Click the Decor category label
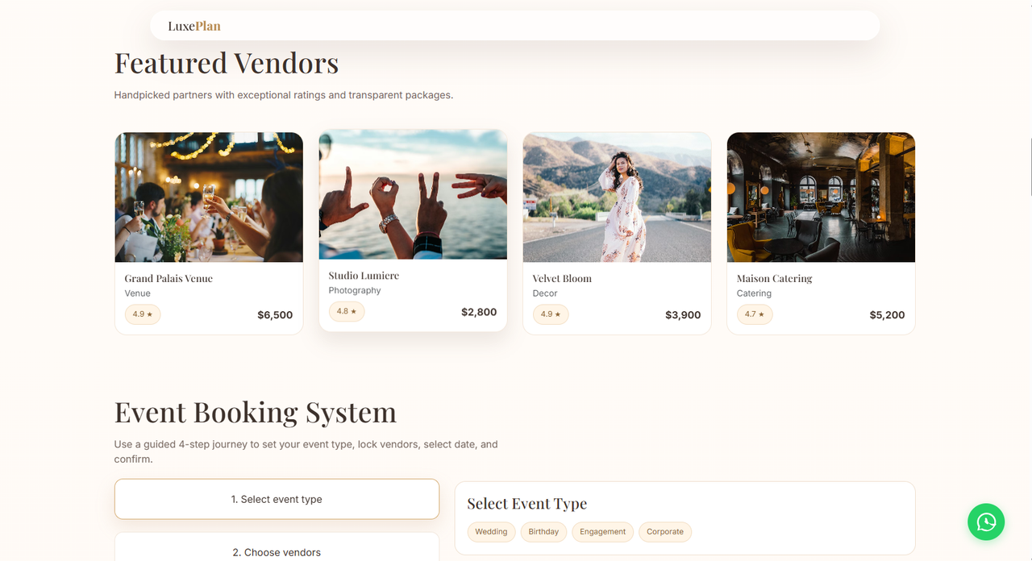Viewport: 1032px width, 561px height. (x=545, y=293)
